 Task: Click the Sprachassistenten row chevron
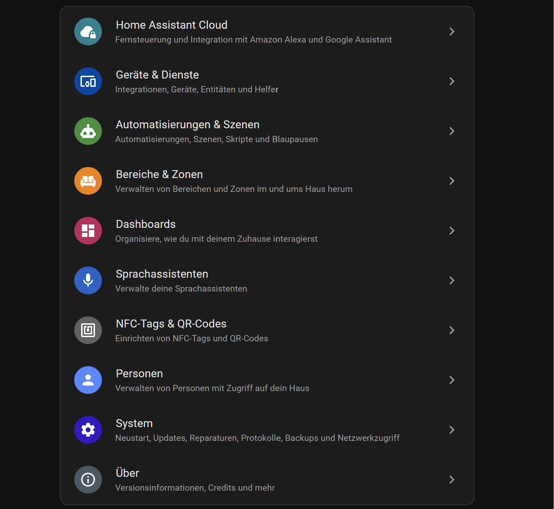(452, 280)
